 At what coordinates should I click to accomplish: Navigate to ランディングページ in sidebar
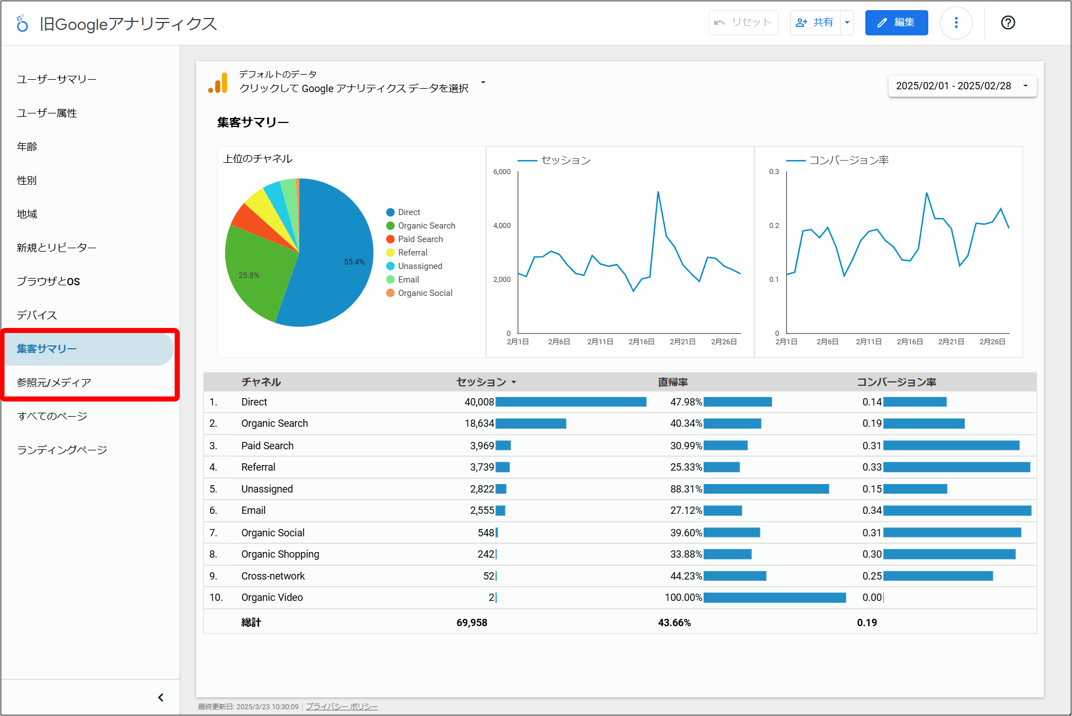(x=62, y=450)
